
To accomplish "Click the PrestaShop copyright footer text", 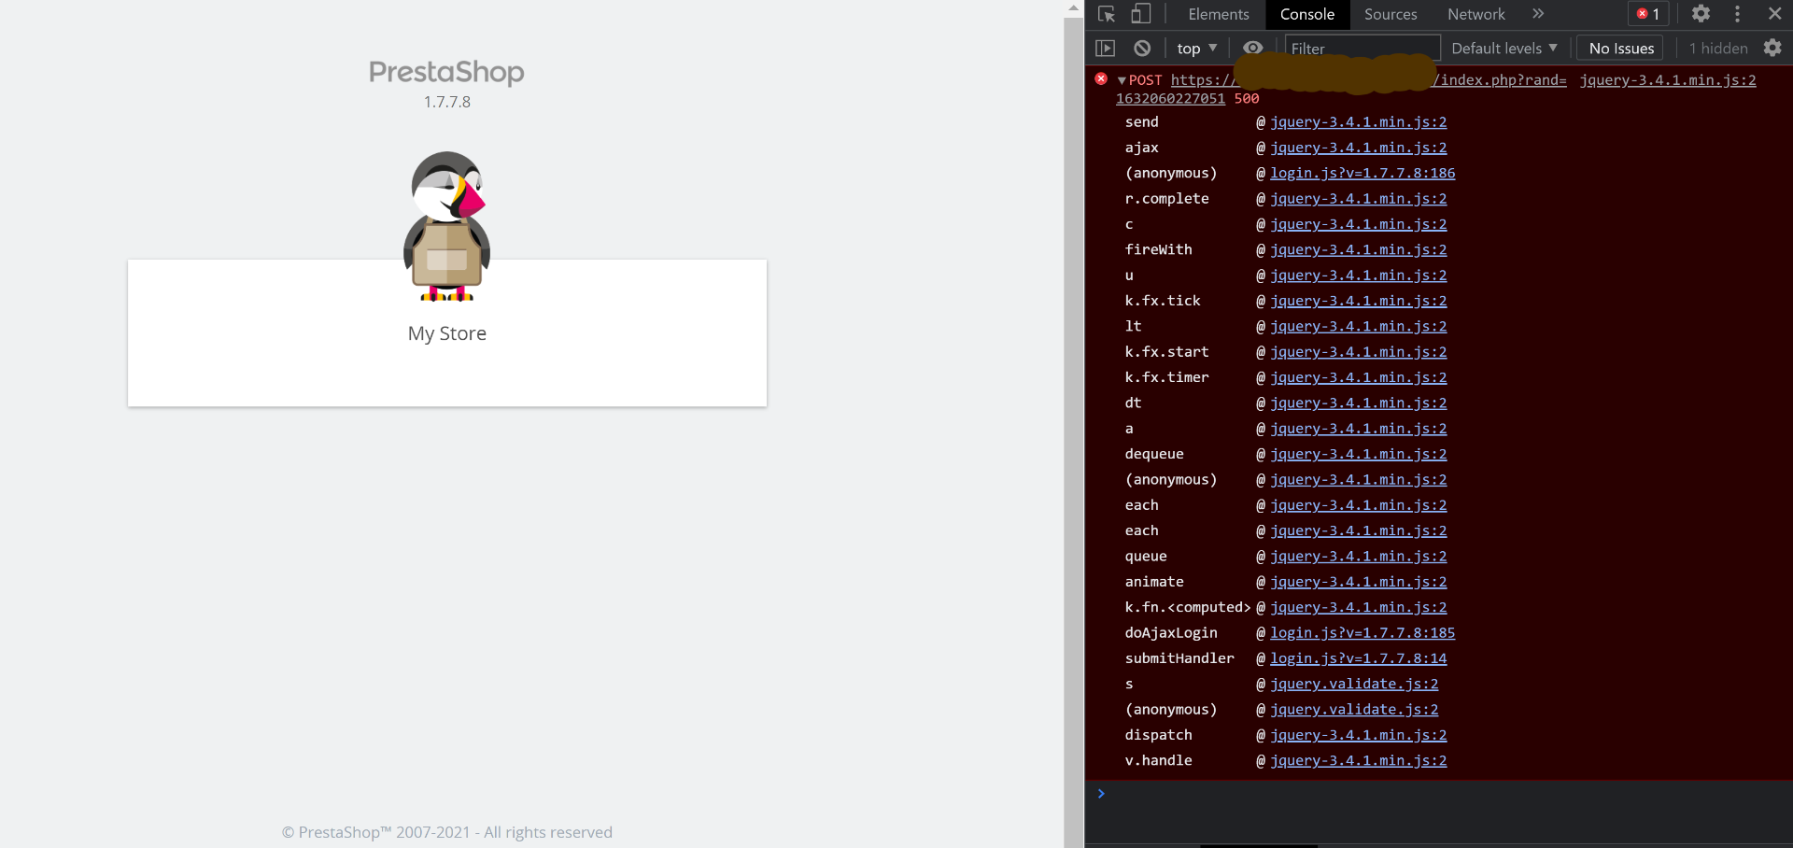I will pyautogui.click(x=447, y=832).
